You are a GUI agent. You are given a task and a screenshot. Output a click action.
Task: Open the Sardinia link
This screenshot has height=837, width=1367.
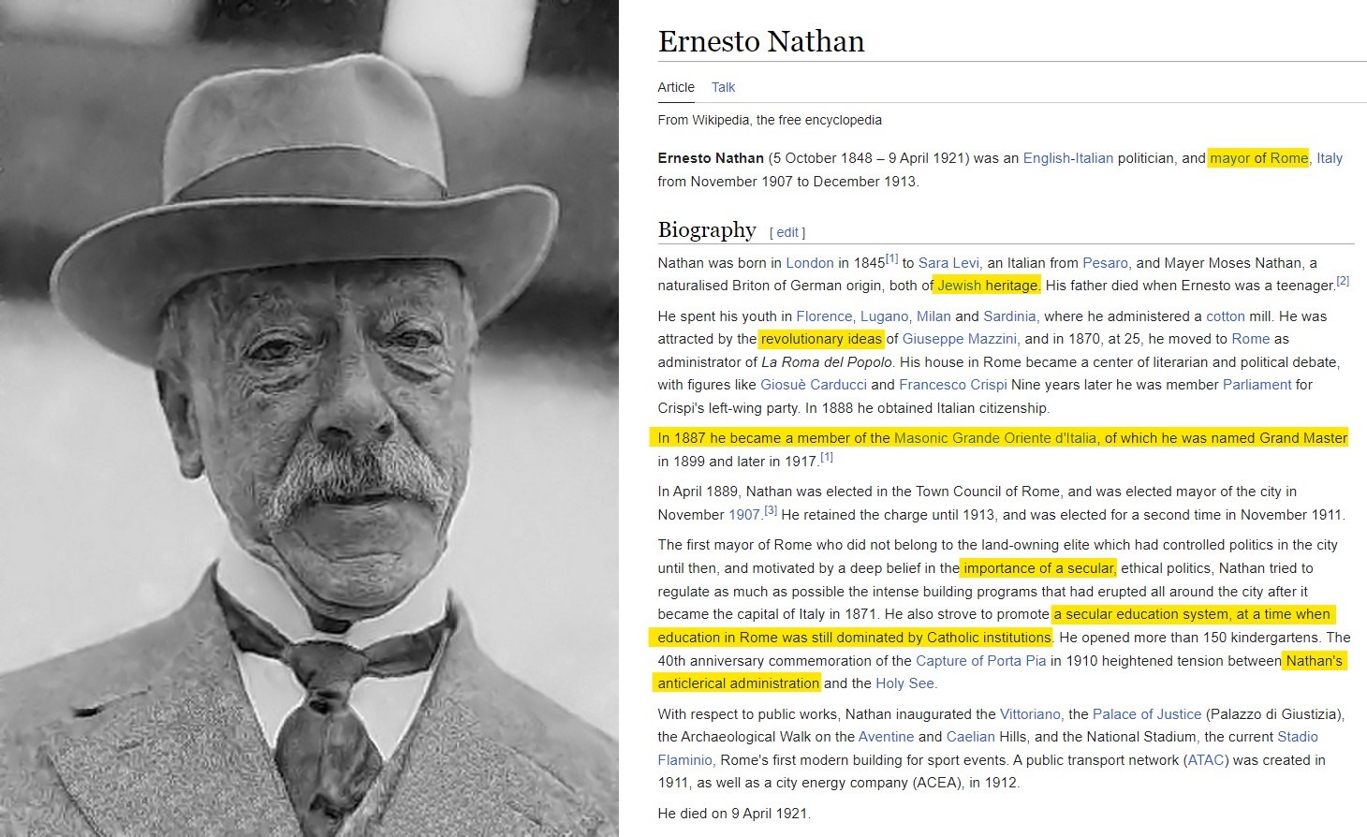pyautogui.click(x=1009, y=316)
